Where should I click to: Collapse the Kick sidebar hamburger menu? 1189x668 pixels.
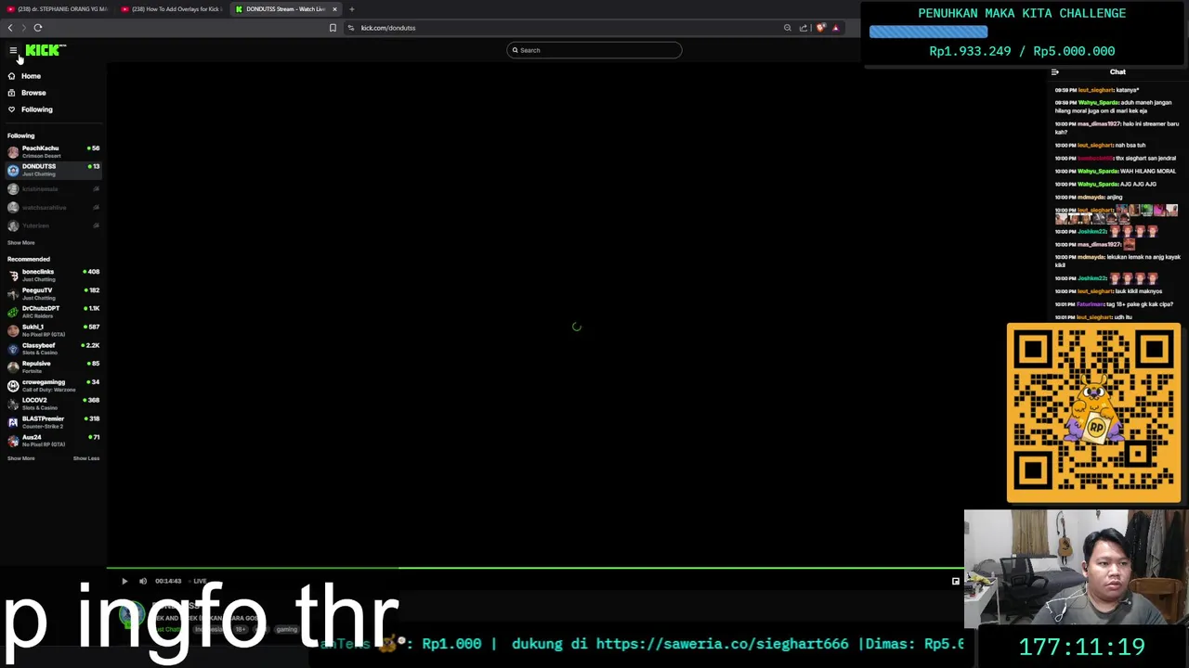tap(13, 50)
